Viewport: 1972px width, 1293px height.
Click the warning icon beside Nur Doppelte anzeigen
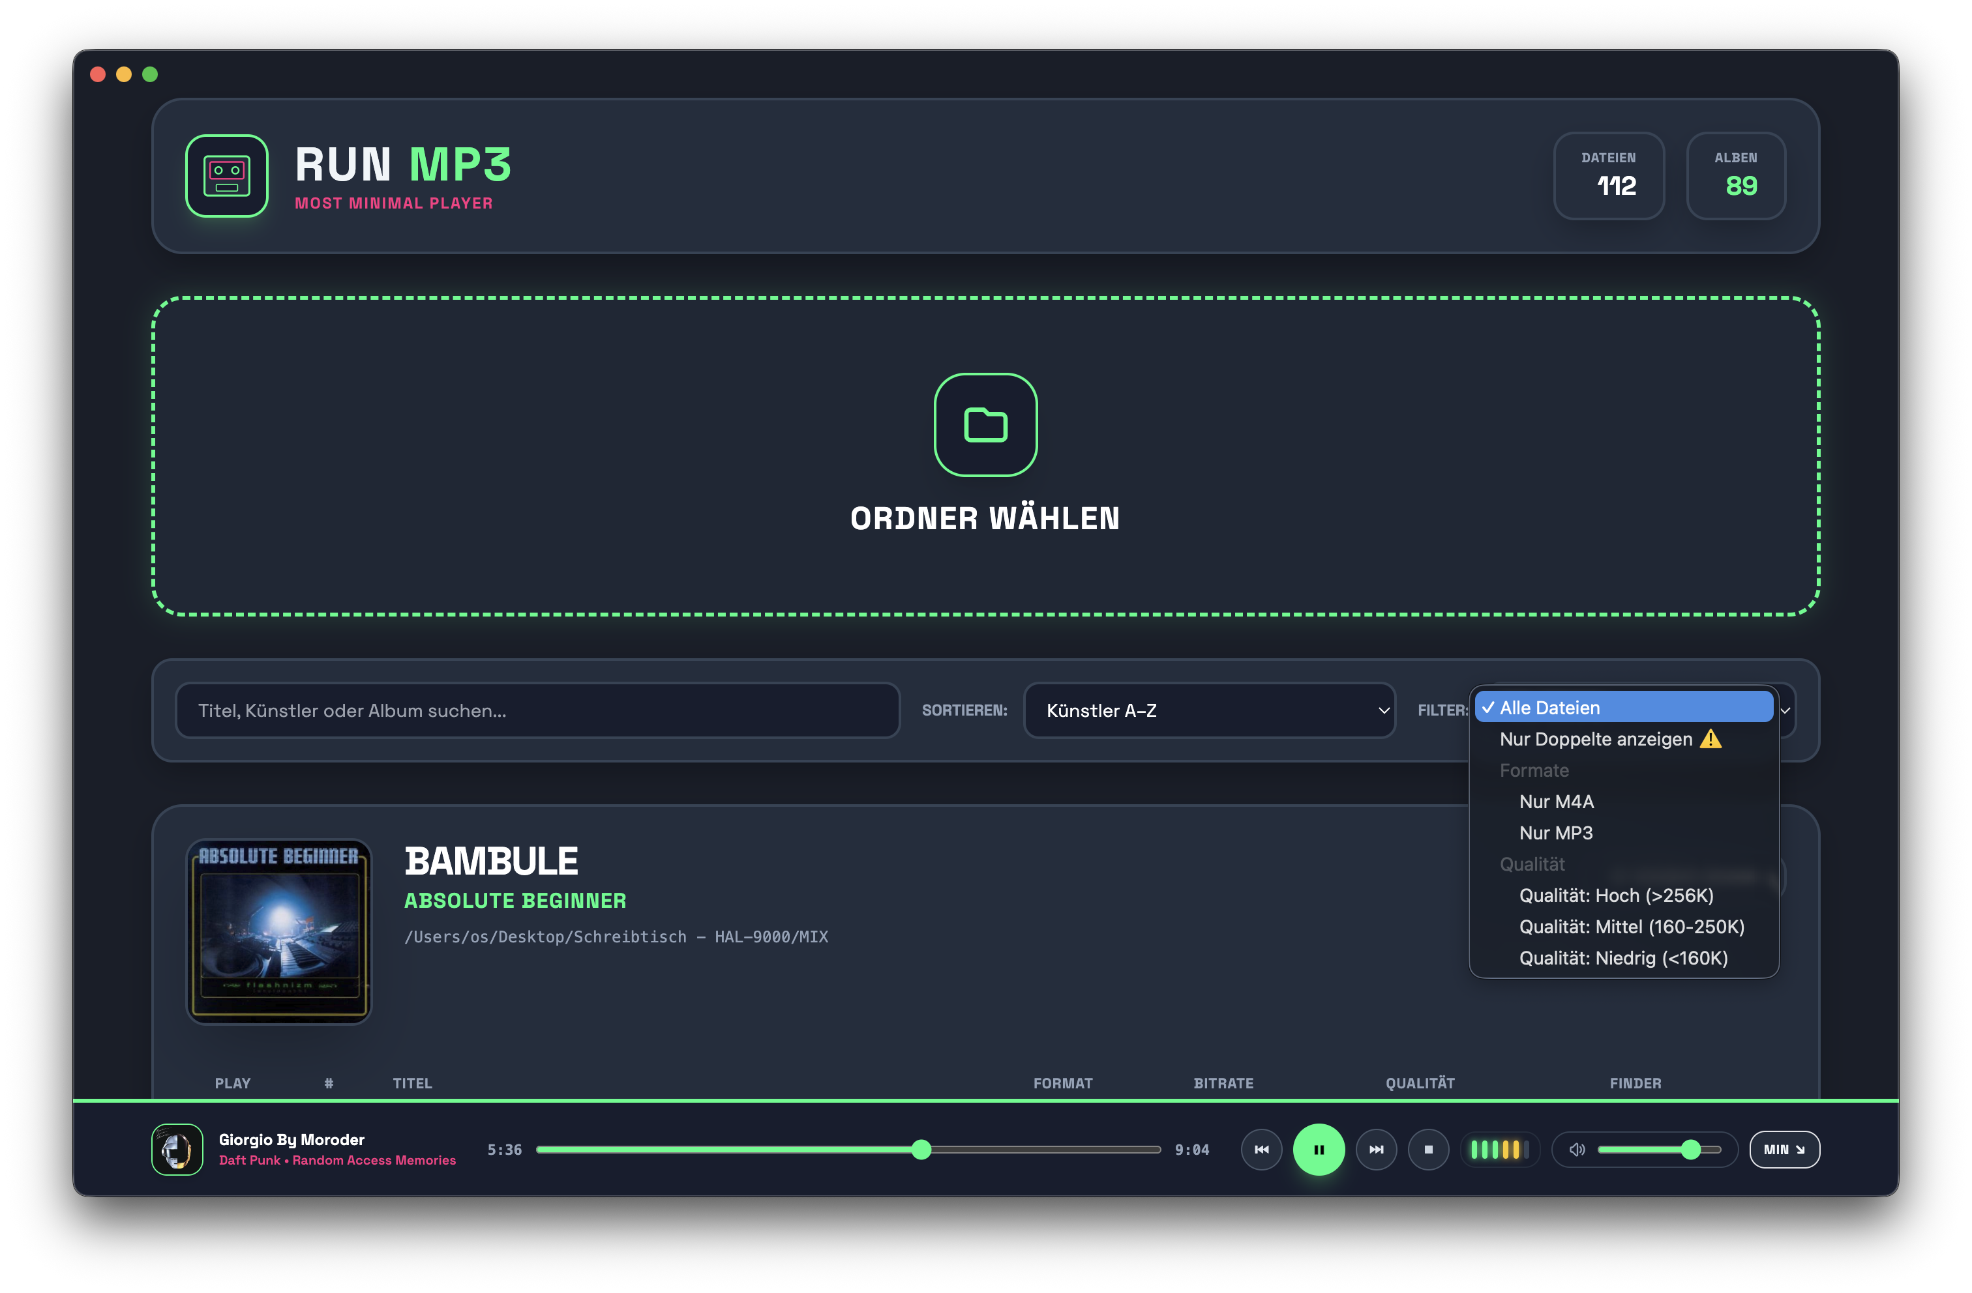(x=1710, y=739)
